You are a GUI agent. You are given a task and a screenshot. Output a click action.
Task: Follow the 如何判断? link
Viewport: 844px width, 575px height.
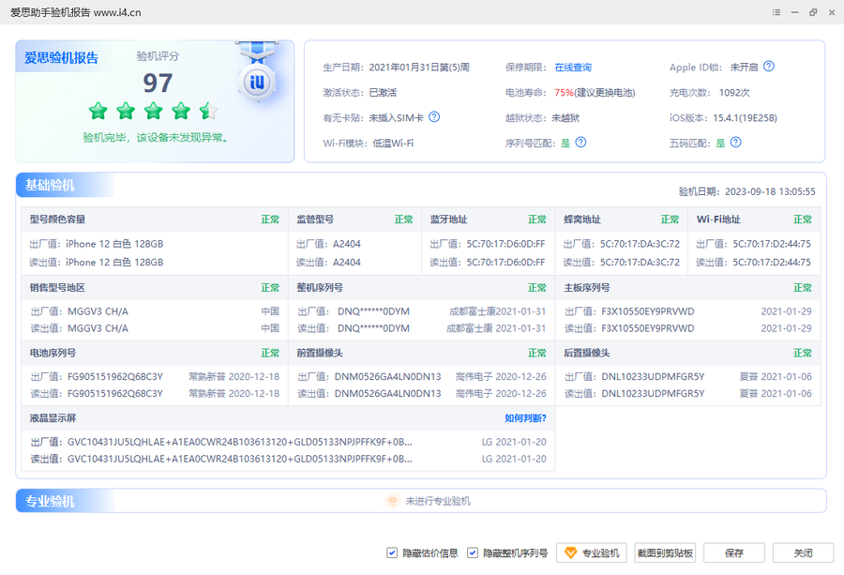(525, 418)
